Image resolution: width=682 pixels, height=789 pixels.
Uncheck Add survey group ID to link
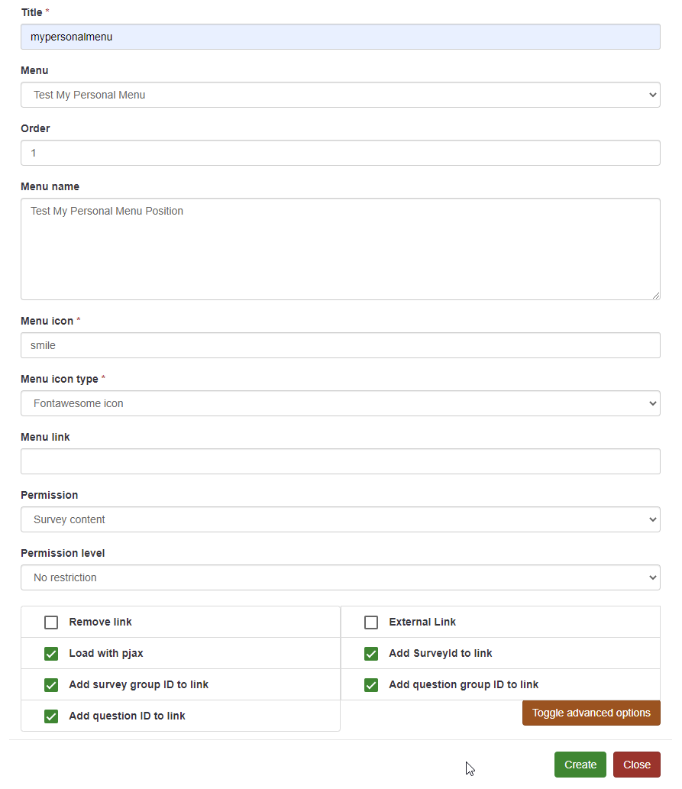click(x=51, y=685)
